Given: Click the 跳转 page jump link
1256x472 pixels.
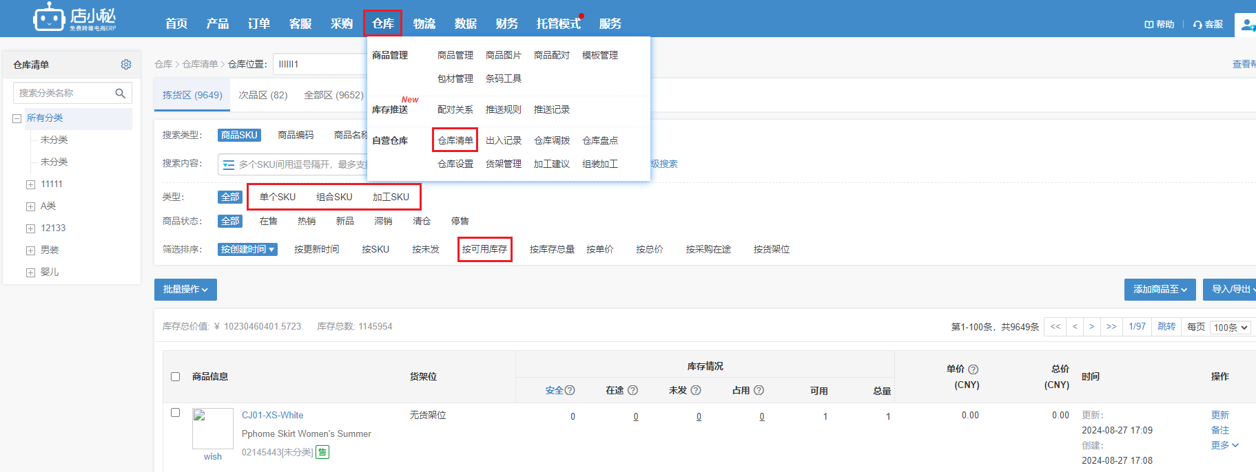Looking at the screenshot, I should (x=1166, y=326).
